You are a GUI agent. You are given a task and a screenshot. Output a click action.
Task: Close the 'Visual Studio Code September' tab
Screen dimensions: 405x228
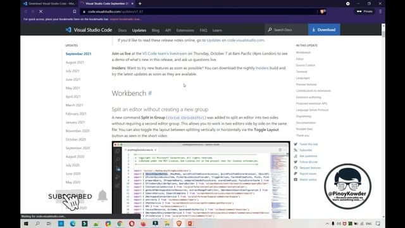click(132, 4)
